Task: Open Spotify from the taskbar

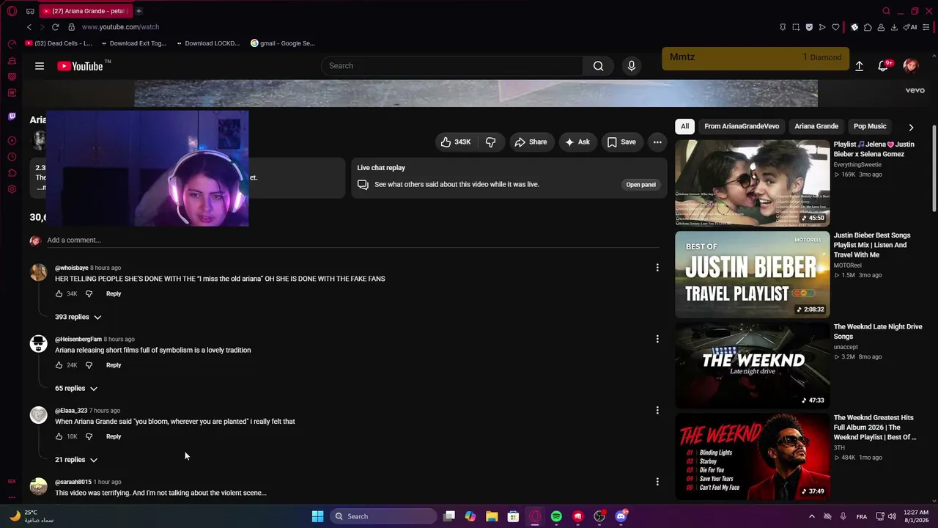Action: click(556, 516)
